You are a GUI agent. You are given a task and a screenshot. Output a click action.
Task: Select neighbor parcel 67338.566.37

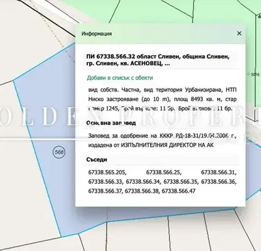coord(106,191)
